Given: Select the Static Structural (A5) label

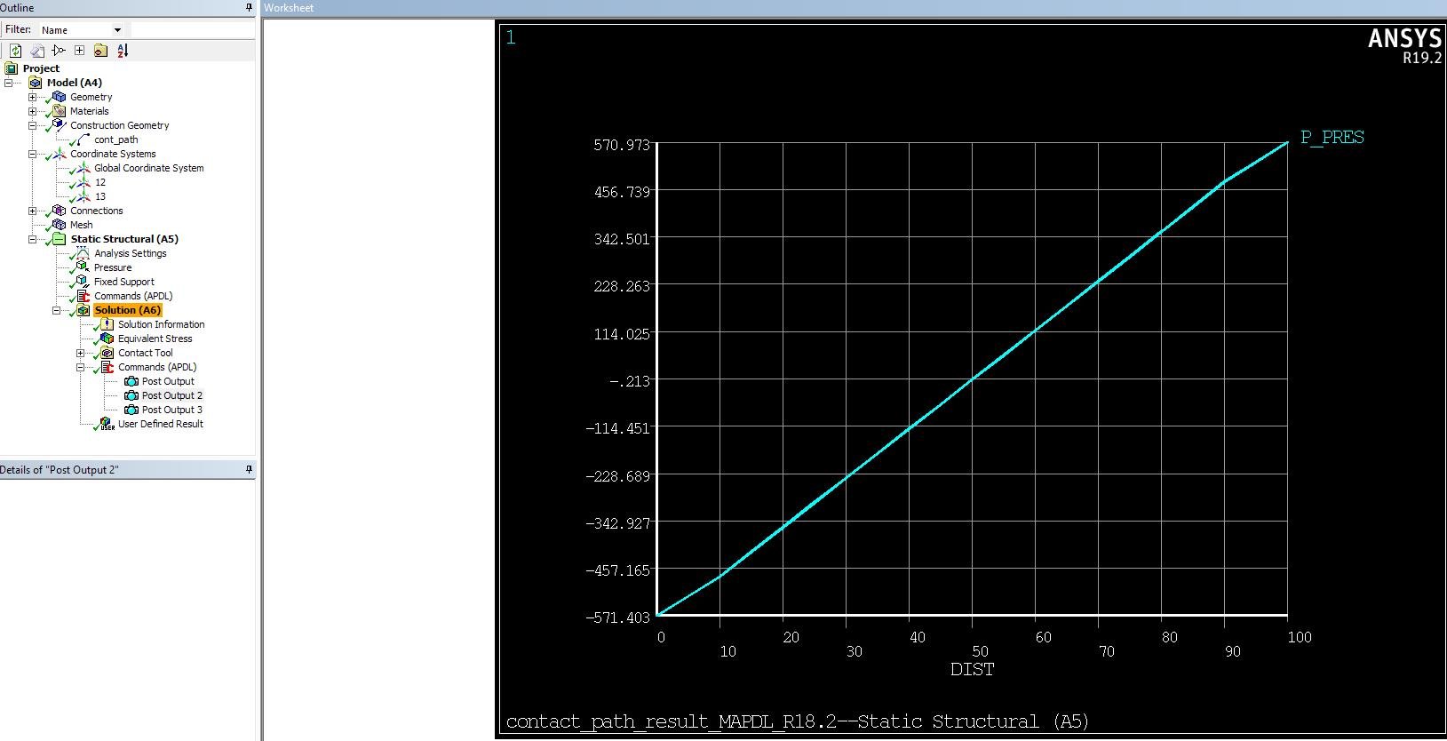Looking at the screenshot, I should tap(124, 239).
